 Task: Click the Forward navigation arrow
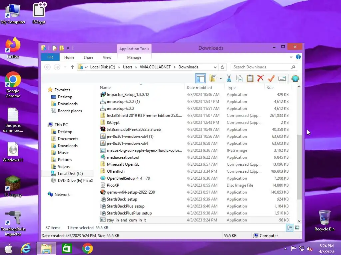click(57, 67)
